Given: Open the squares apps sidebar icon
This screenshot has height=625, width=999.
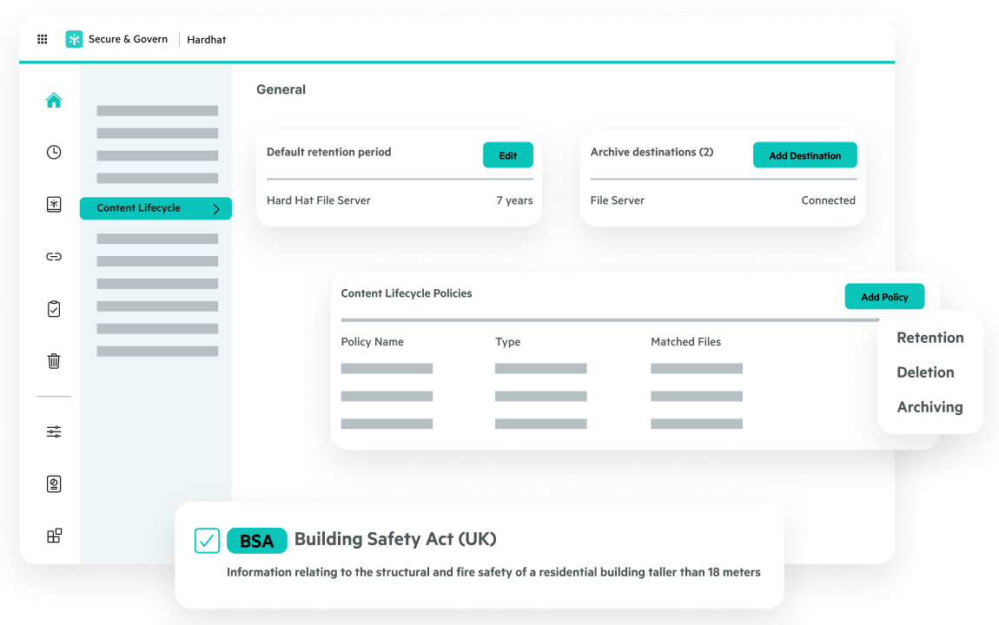Looking at the screenshot, I should pyautogui.click(x=54, y=536).
